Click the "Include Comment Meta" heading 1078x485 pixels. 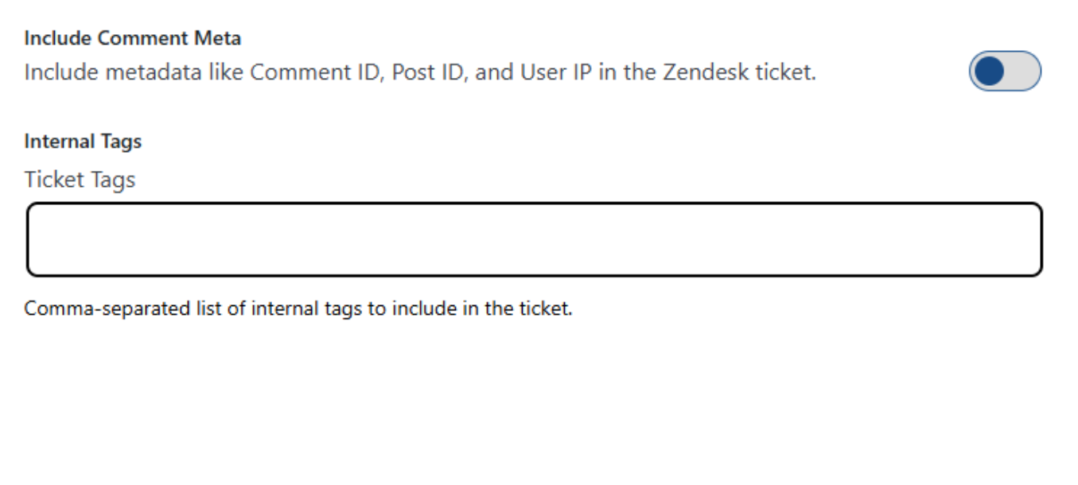(132, 37)
